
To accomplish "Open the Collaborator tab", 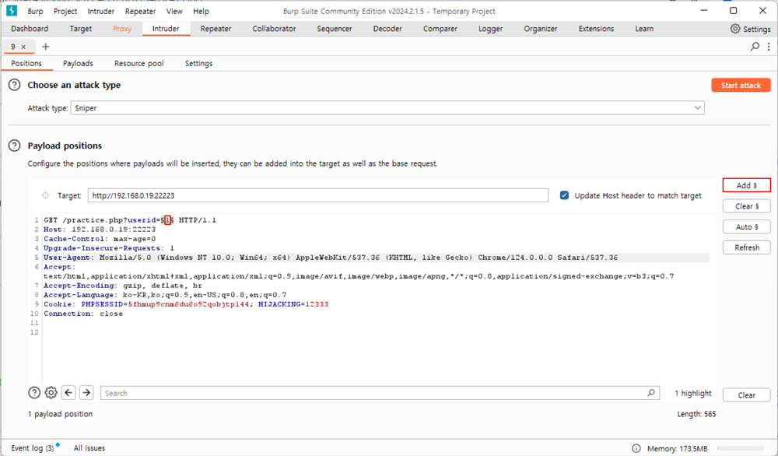I will pyautogui.click(x=274, y=29).
